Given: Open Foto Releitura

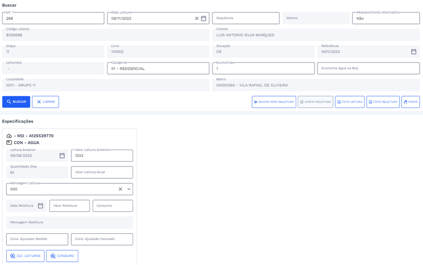Looking at the screenshot, I should point(383,102).
